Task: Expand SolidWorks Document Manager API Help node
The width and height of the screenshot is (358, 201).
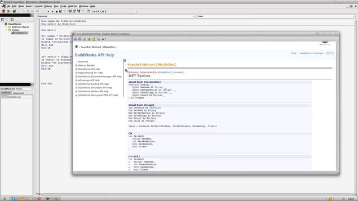Action: [77, 76]
